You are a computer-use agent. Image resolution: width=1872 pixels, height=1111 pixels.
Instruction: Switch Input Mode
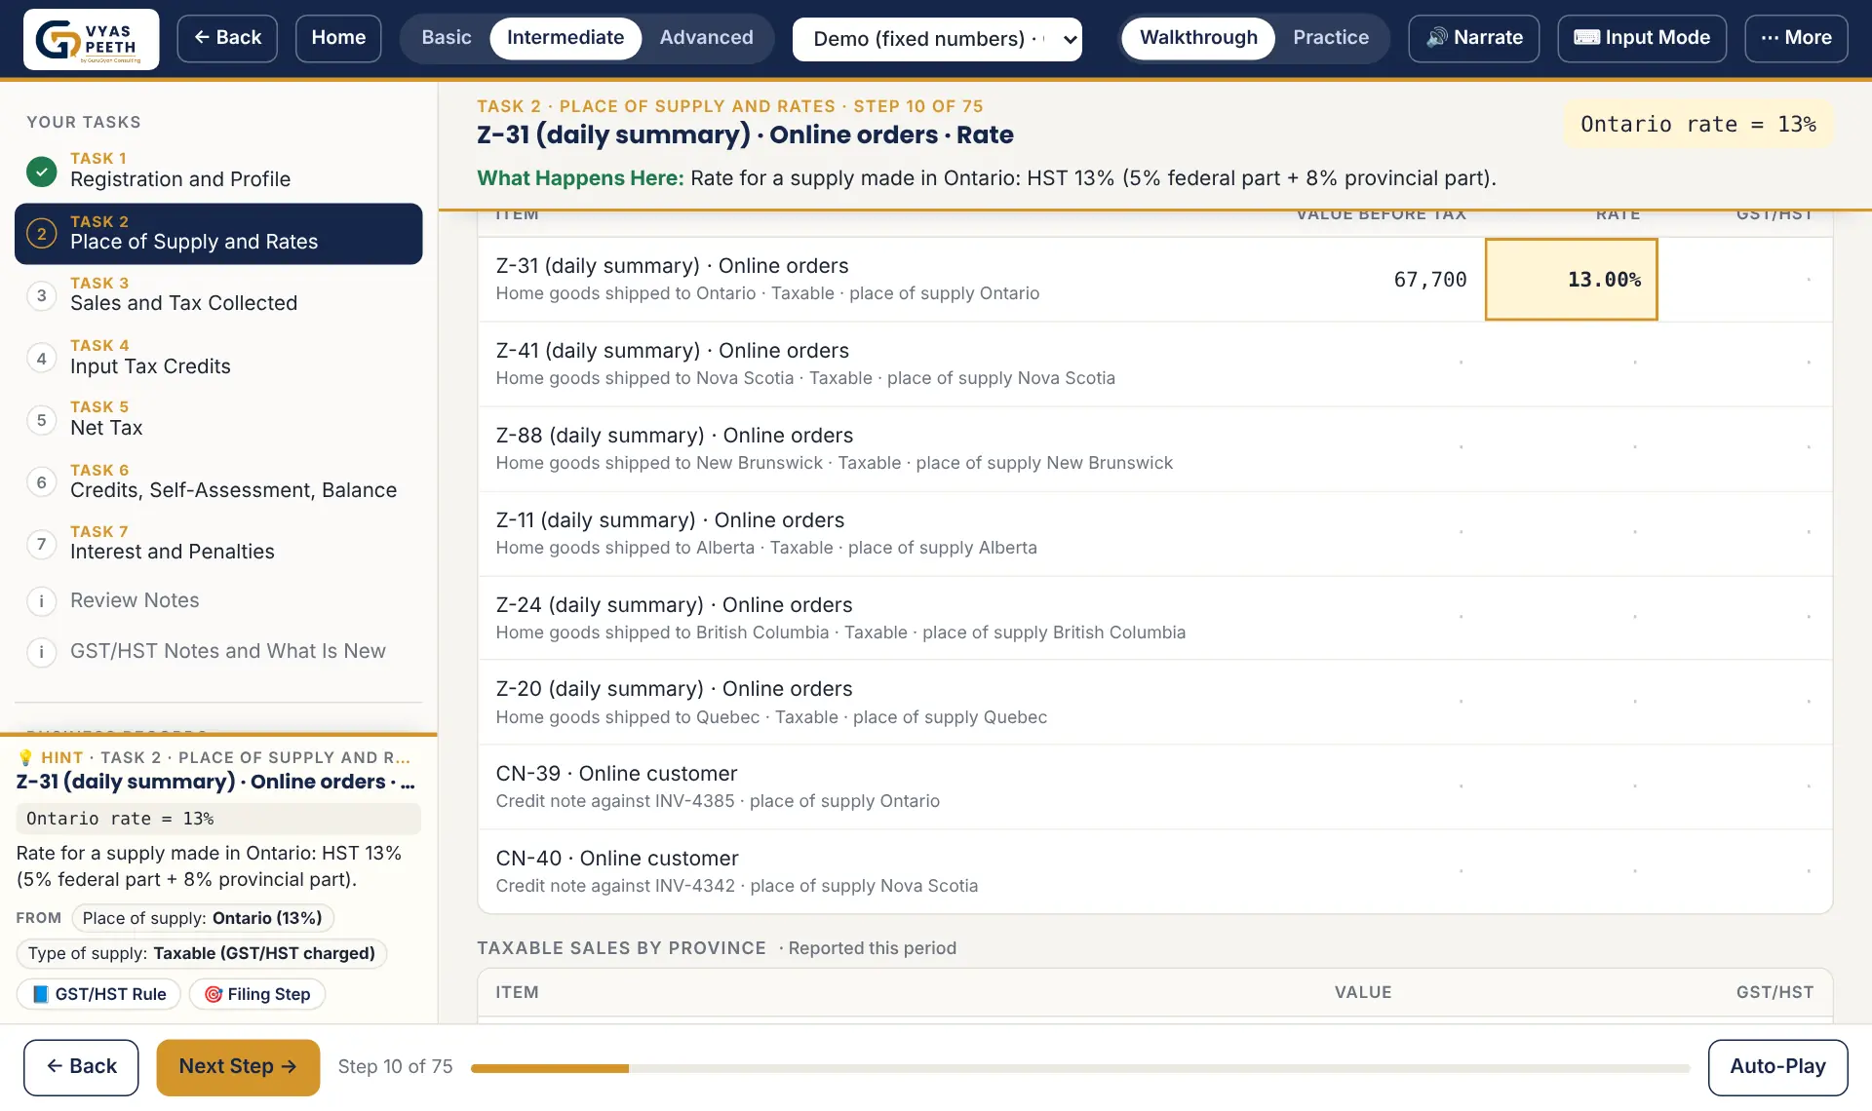coord(1642,38)
